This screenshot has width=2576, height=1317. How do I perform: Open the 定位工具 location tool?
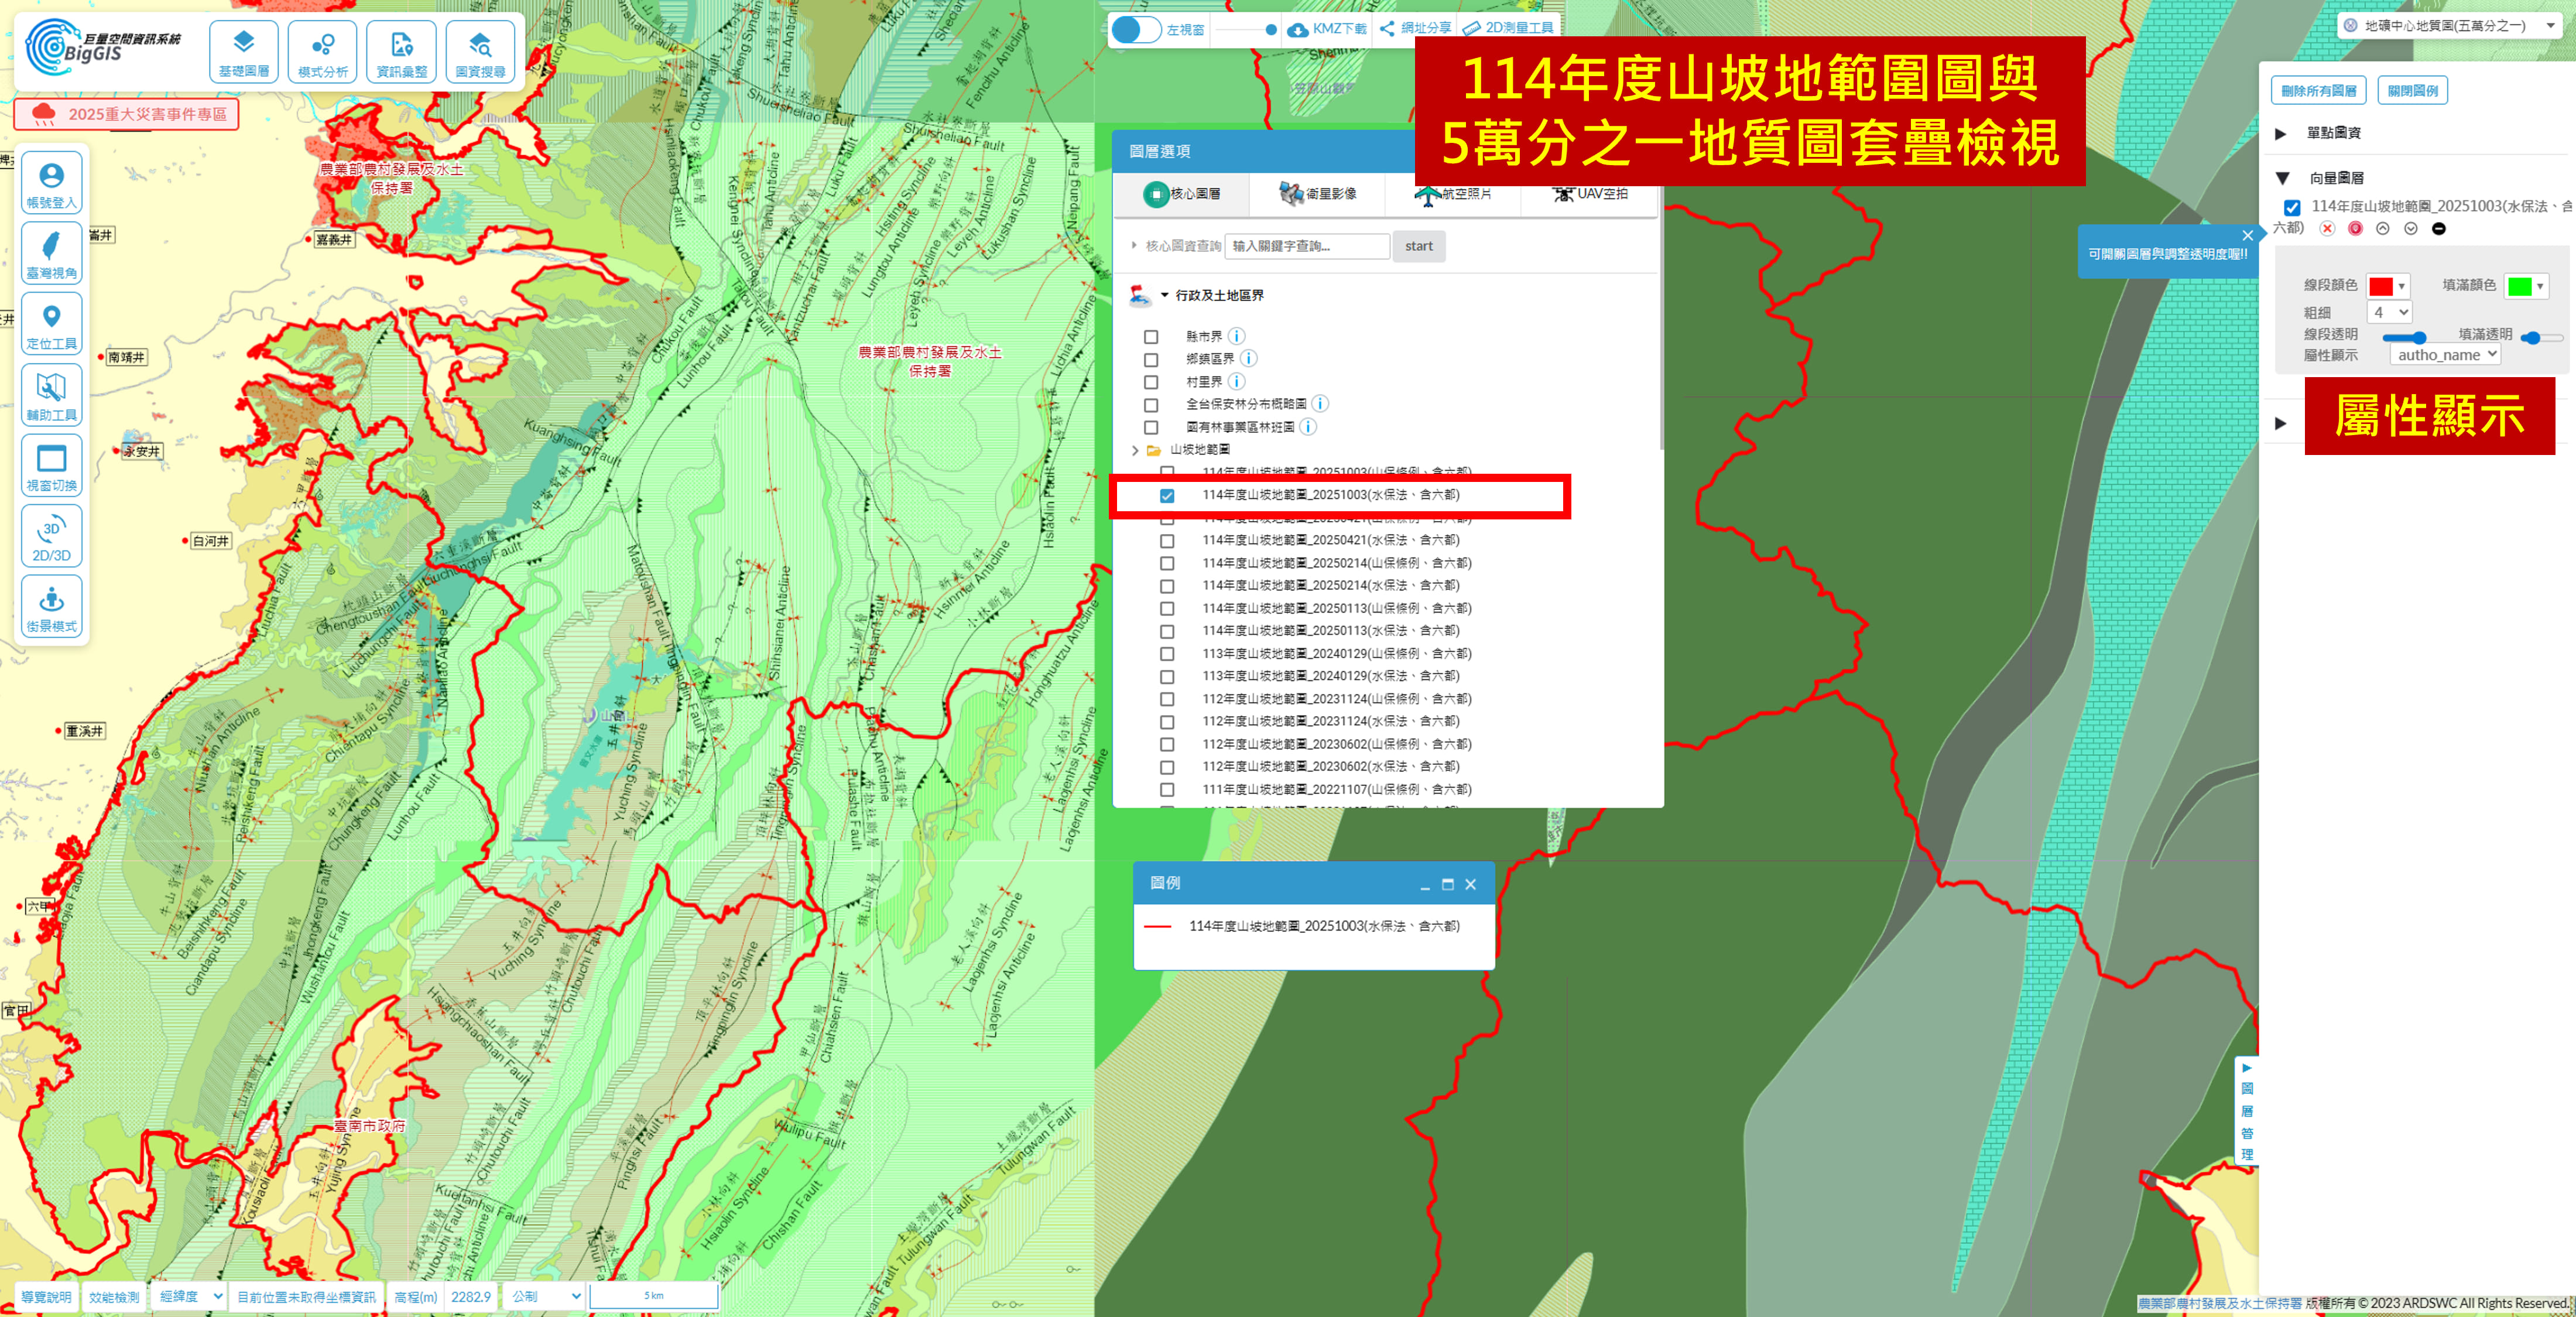pyautogui.click(x=51, y=324)
